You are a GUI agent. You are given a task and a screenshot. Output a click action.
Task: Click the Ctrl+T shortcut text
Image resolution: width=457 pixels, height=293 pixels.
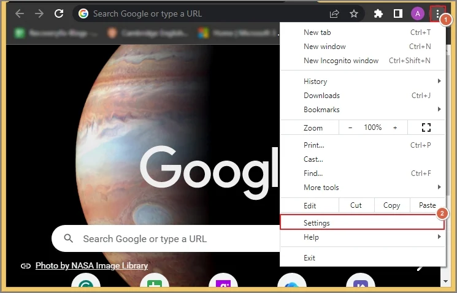point(420,32)
